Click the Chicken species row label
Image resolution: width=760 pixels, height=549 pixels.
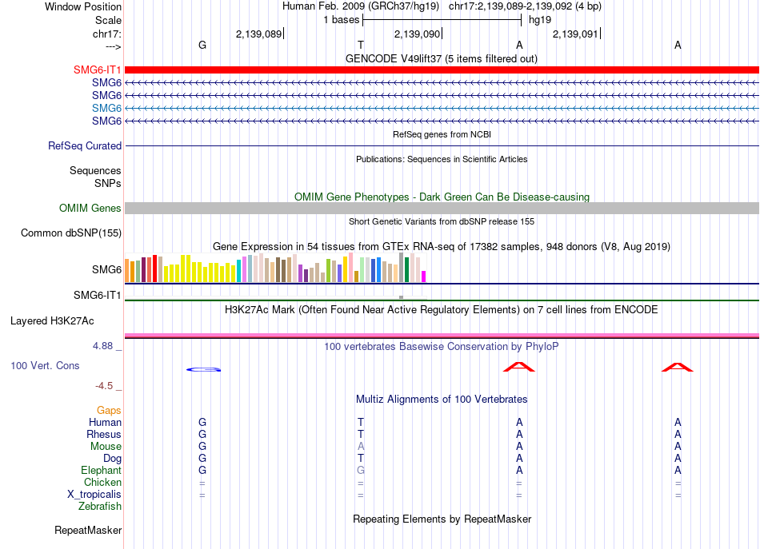(x=102, y=482)
